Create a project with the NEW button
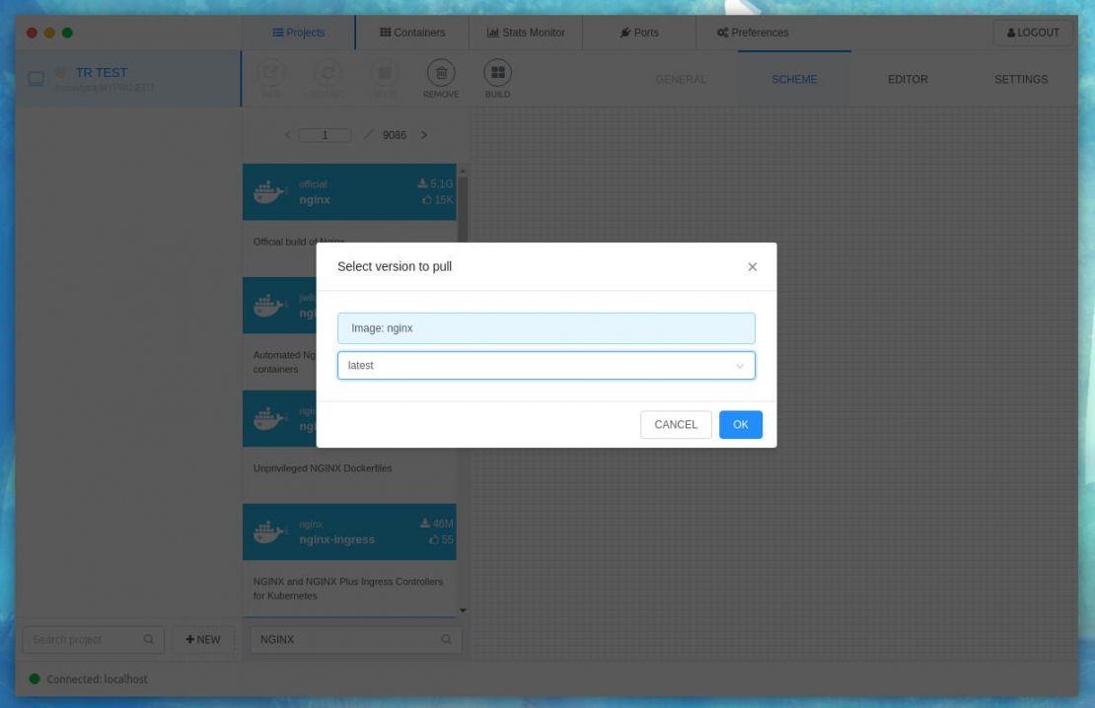This screenshot has width=1095, height=708. point(201,639)
